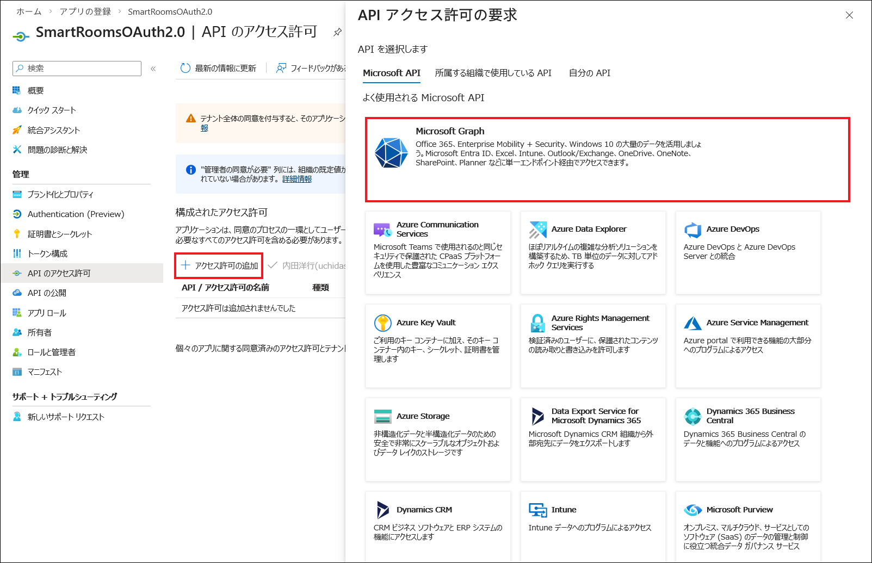Switch to 自分の API tab
Image resolution: width=872 pixels, height=563 pixels.
[x=589, y=73]
